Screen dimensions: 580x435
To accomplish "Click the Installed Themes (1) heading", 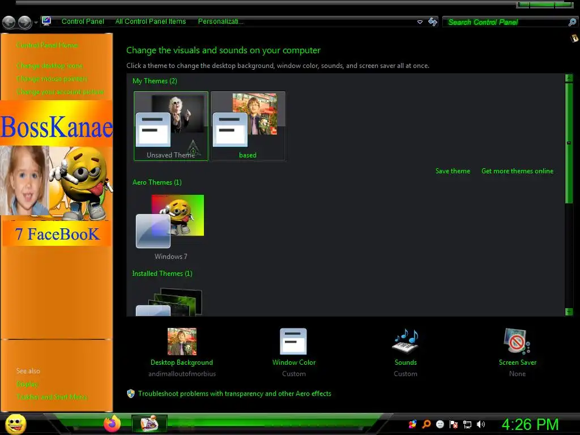I will click(162, 274).
